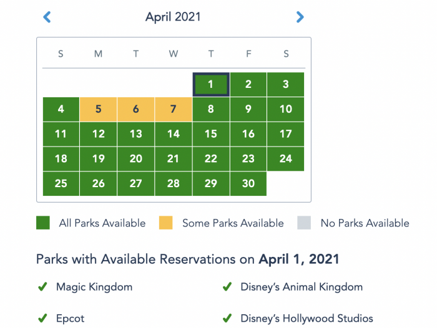Choose April 6 with some parks available
The image size is (437, 328).
tap(136, 109)
